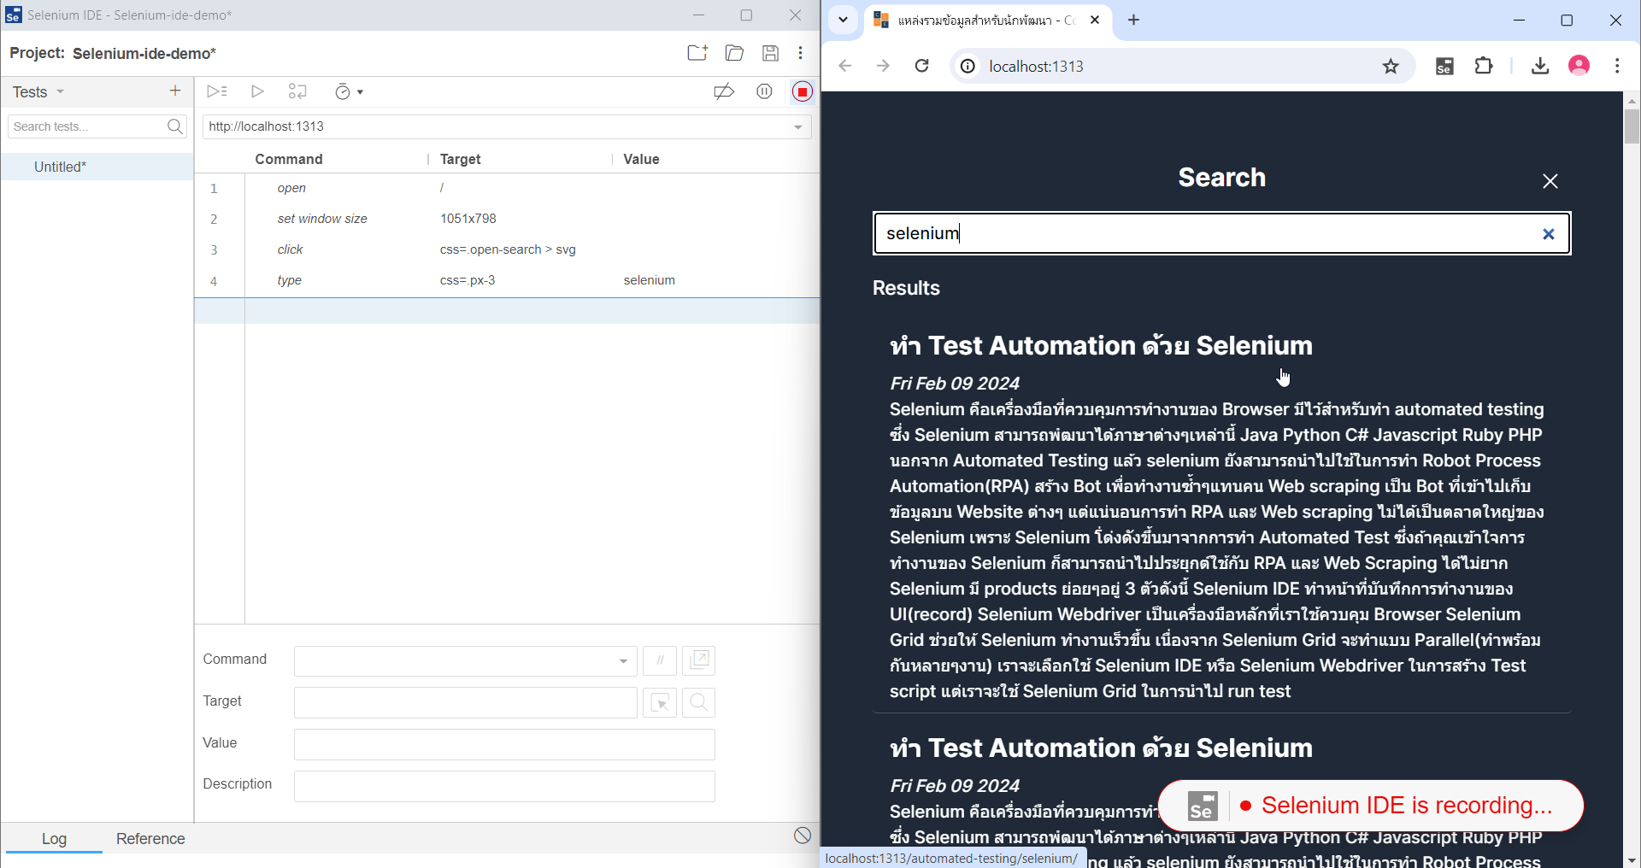This screenshot has height=868, width=1641.
Task: Click the select target in page icon
Action: (660, 702)
